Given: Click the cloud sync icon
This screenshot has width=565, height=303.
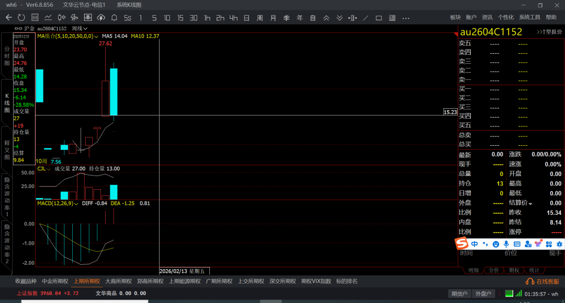Looking at the screenshot, I should 101,18.
